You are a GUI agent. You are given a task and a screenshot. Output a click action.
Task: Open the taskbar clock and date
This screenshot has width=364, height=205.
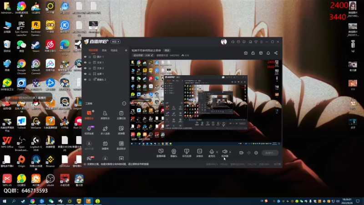point(347,201)
